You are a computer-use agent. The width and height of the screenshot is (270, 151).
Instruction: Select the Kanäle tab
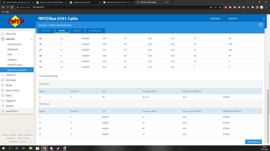click(62, 30)
